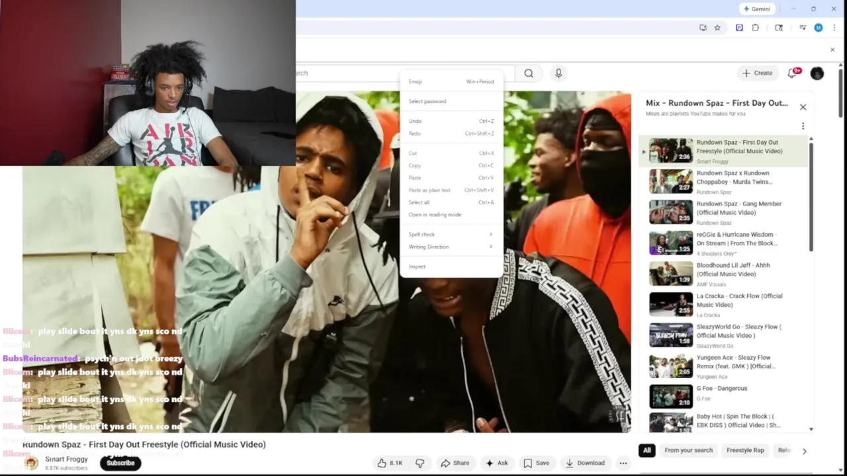The image size is (847, 476).
Task: Click the Smart Froggy channel name
Action: click(x=66, y=459)
